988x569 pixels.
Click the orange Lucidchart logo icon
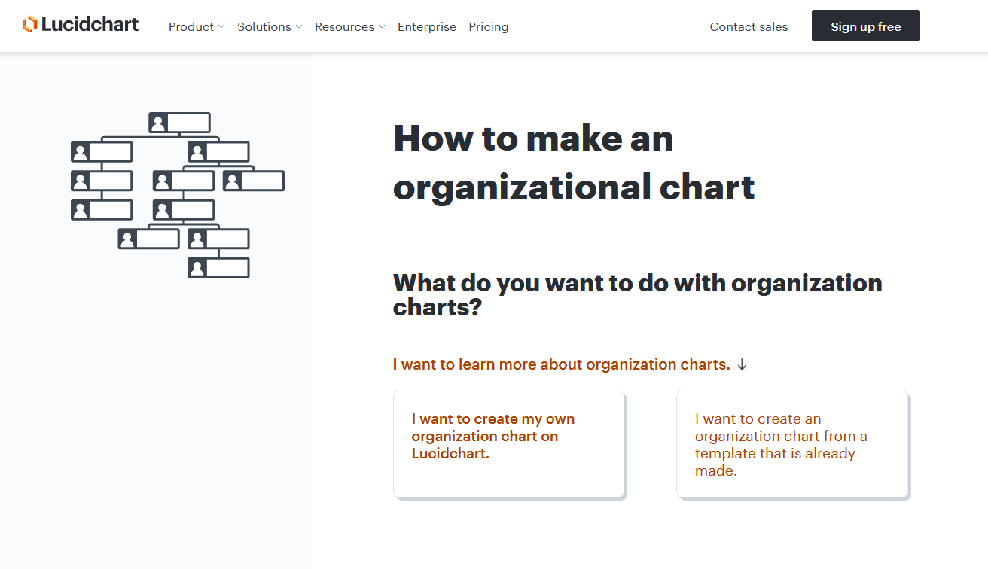pyautogui.click(x=29, y=25)
